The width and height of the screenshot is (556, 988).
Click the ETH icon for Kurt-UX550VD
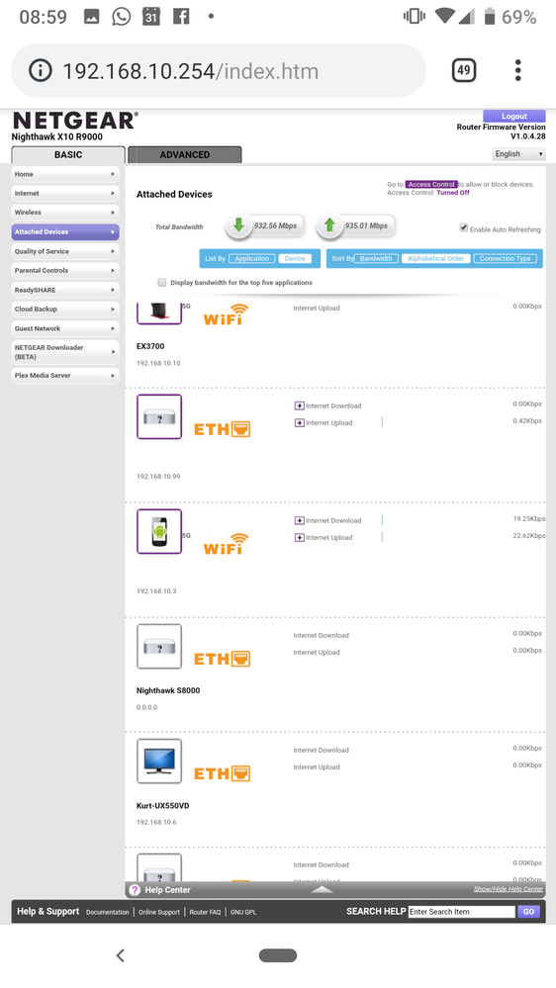222,773
